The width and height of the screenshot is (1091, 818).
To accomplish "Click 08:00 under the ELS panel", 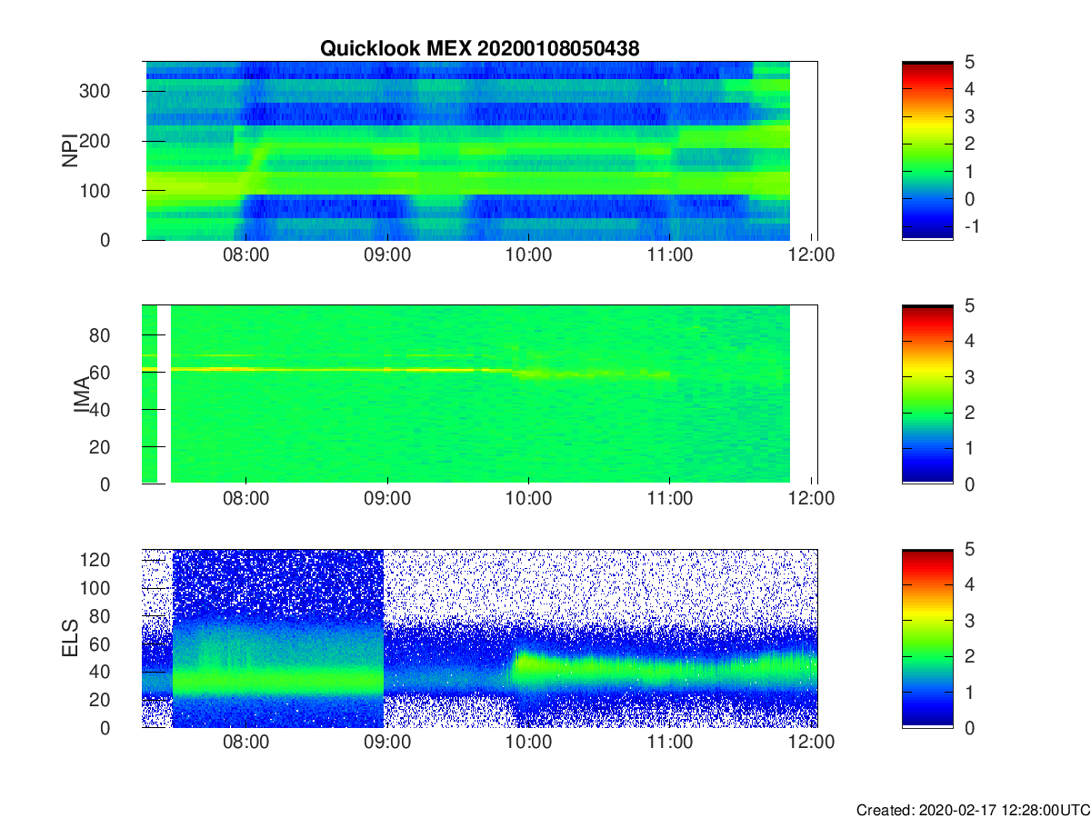I will [245, 743].
